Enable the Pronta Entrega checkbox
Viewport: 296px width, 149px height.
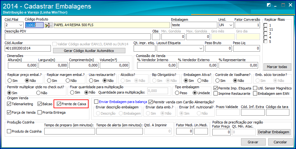tap(39, 112)
